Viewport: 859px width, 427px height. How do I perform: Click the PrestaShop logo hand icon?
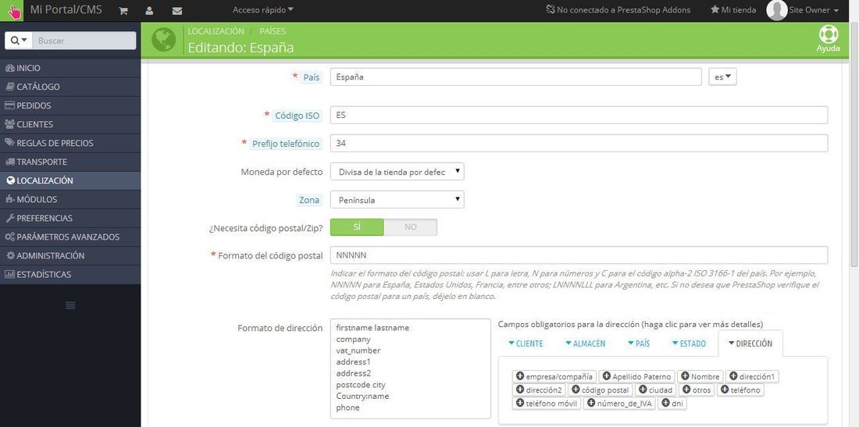click(x=12, y=10)
